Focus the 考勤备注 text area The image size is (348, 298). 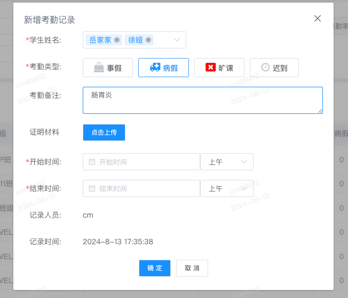(x=203, y=100)
